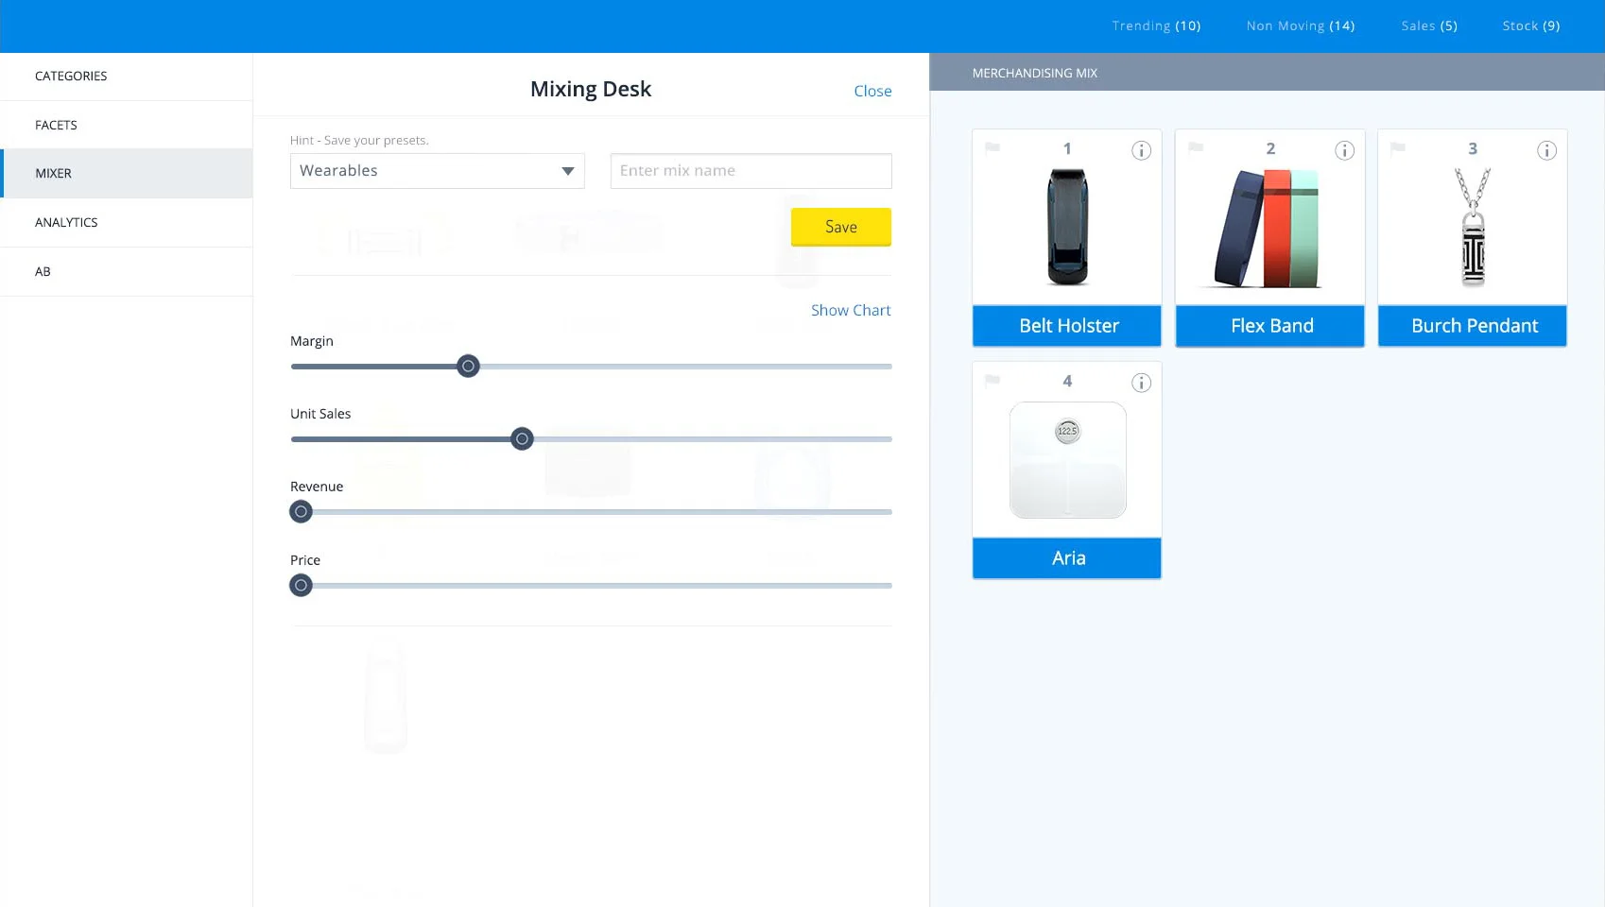Flag the Burch Pendant product
The width and height of the screenshot is (1605, 907).
point(1398,147)
